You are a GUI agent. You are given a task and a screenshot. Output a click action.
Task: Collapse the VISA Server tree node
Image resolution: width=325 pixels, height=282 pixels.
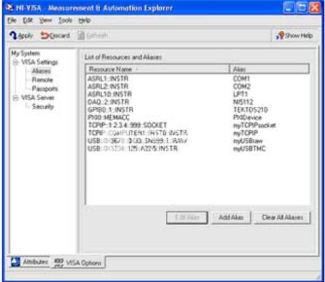pos(15,97)
